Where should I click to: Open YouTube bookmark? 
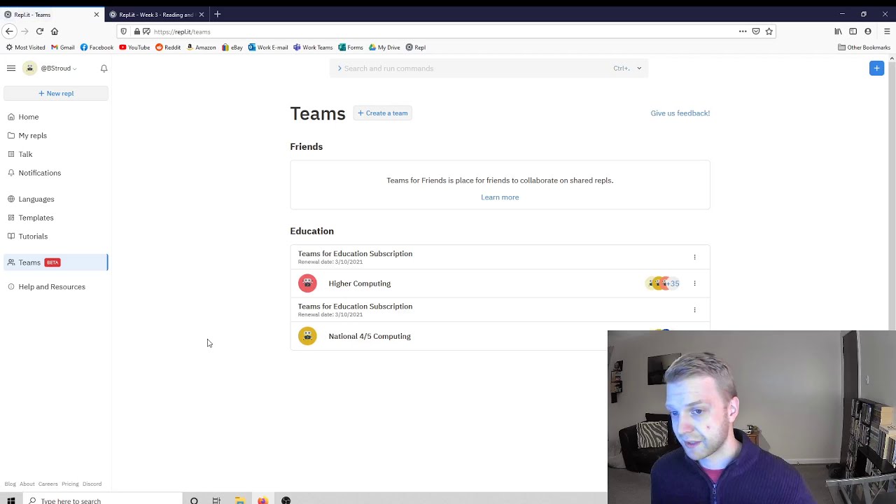coord(134,48)
